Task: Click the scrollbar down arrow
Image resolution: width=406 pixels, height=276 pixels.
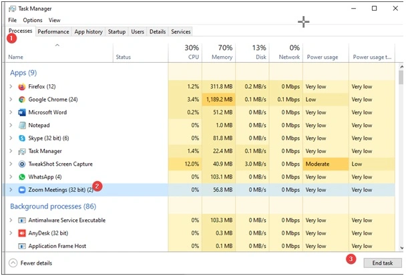Action: (401, 248)
